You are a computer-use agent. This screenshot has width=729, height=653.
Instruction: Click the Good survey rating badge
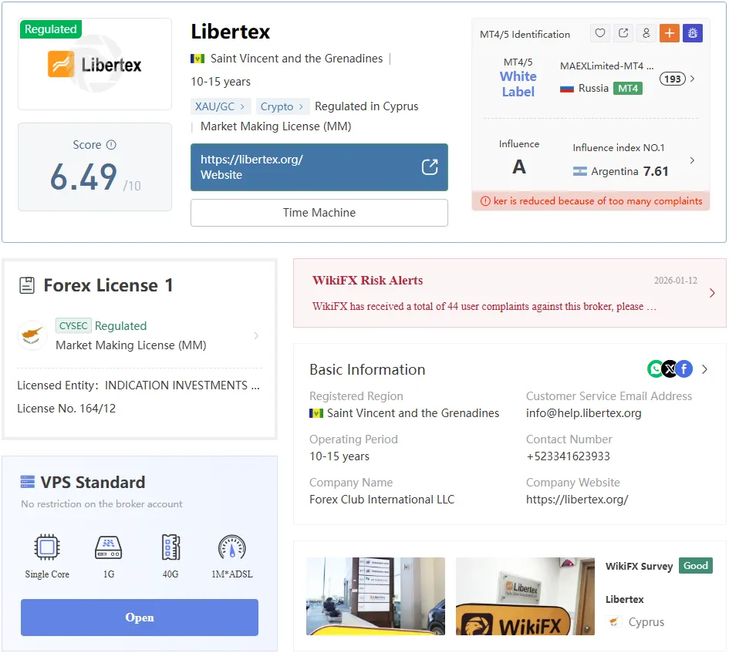pos(696,566)
